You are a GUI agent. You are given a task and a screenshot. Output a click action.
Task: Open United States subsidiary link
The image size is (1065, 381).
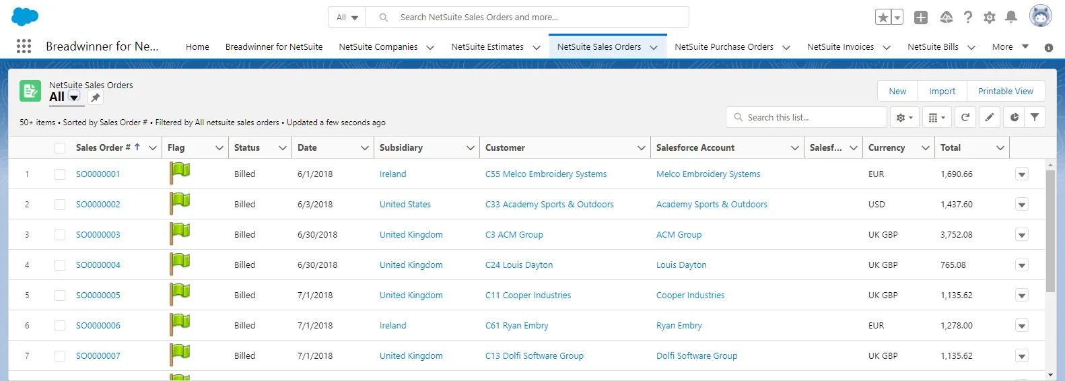click(x=405, y=204)
